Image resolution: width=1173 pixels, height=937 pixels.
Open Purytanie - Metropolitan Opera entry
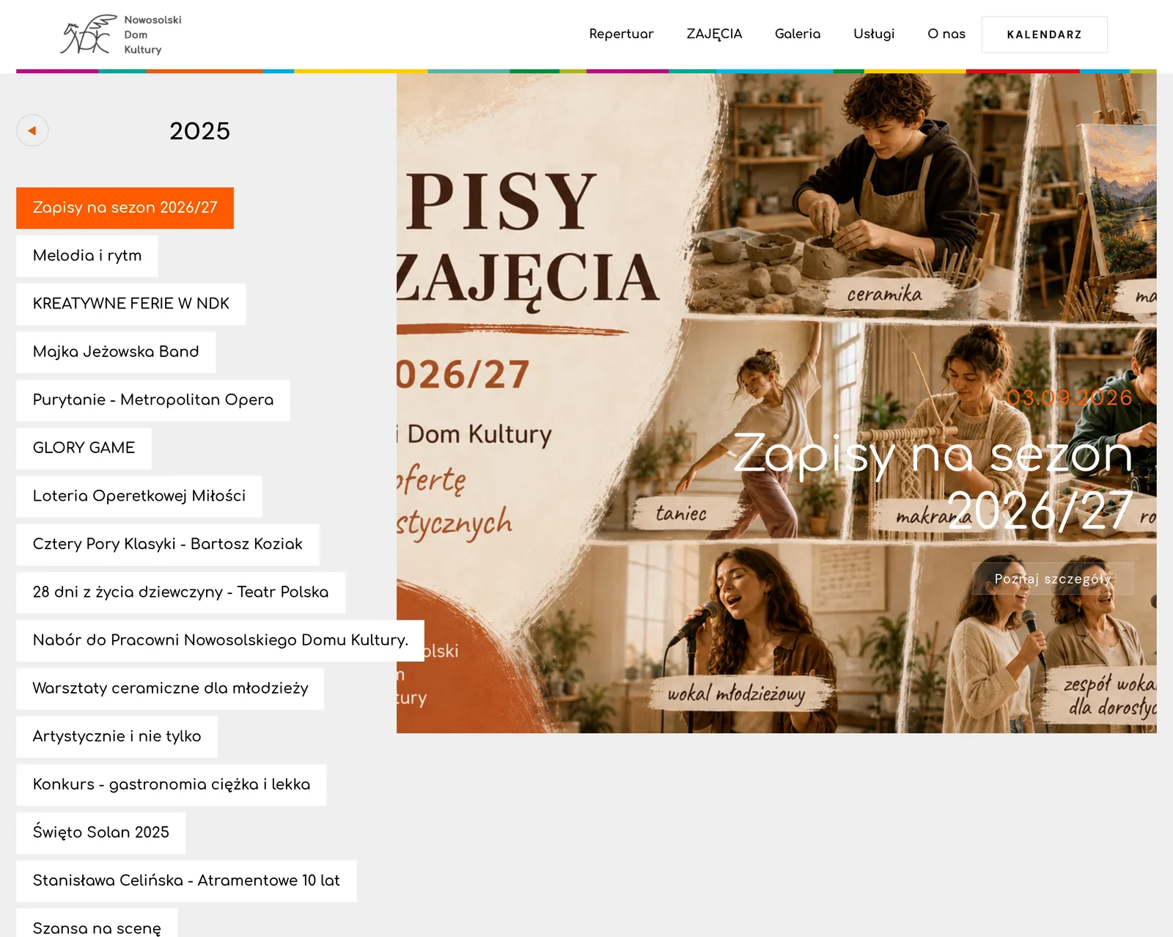click(x=153, y=400)
